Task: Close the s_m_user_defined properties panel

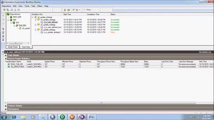Action: click(x=3, y=52)
